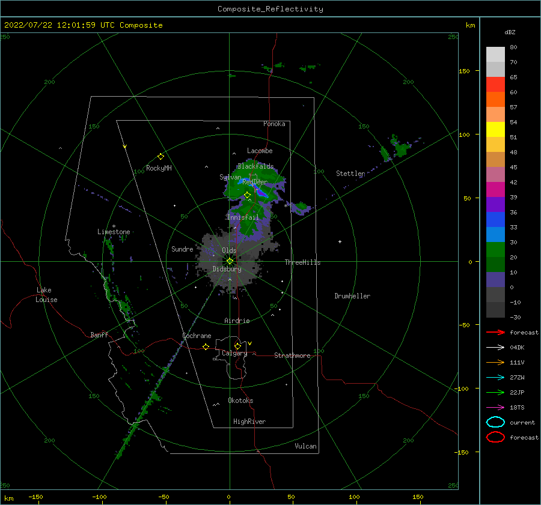Screen dimensions: 541x505
Task: Click the Cochrane town label
Action: pos(197,336)
